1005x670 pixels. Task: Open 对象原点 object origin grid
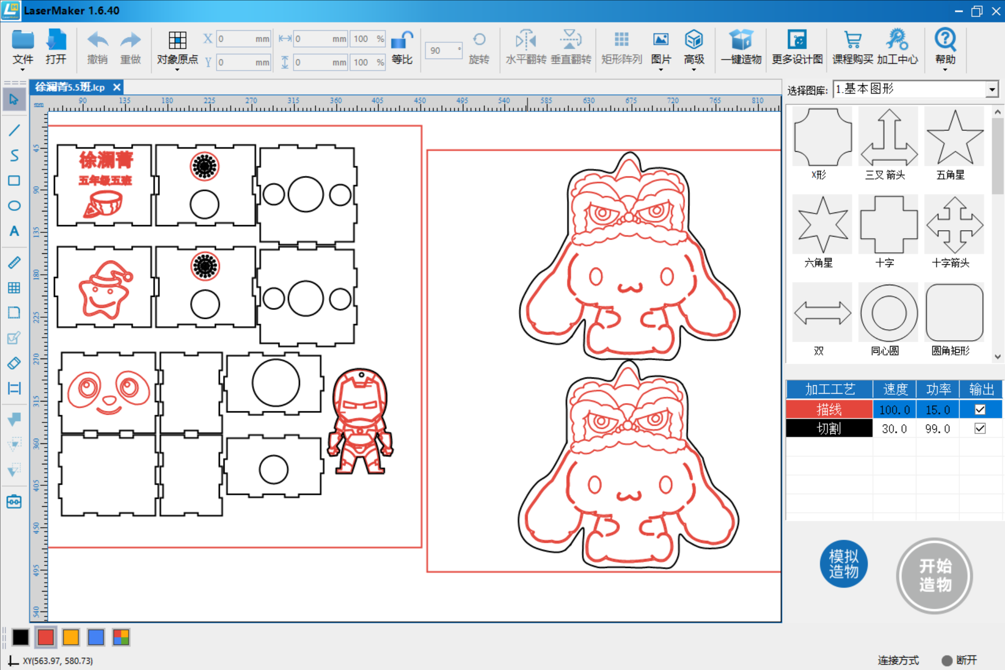[177, 40]
